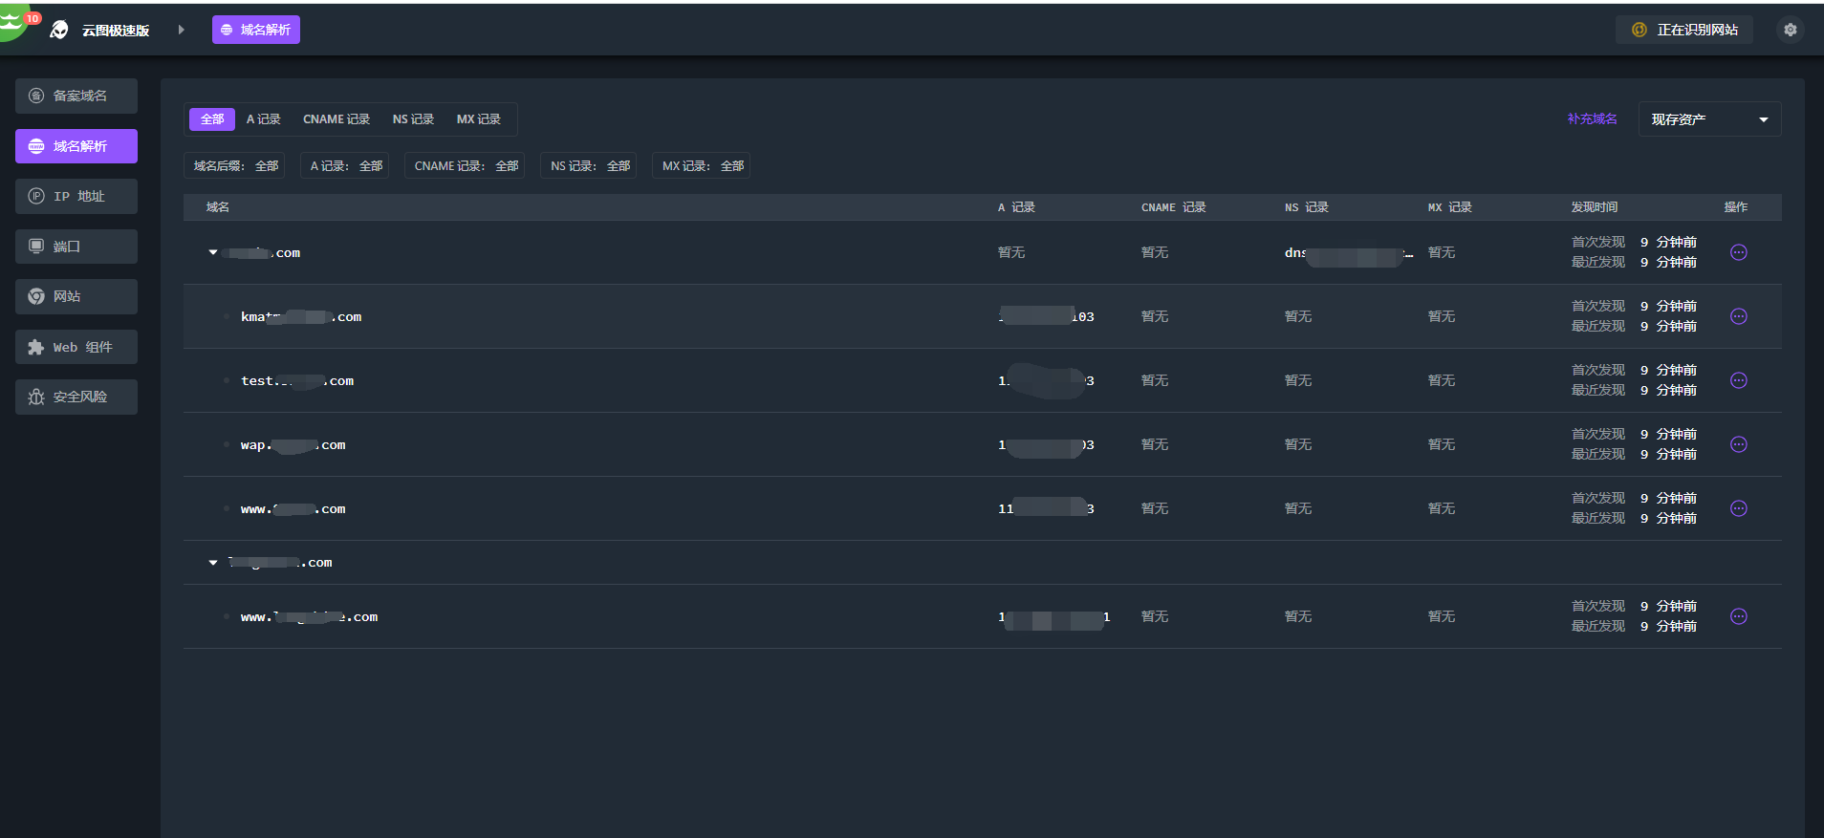Open the 安全风险 sidebar page
This screenshot has width=1824, height=838.
pos(76,397)
